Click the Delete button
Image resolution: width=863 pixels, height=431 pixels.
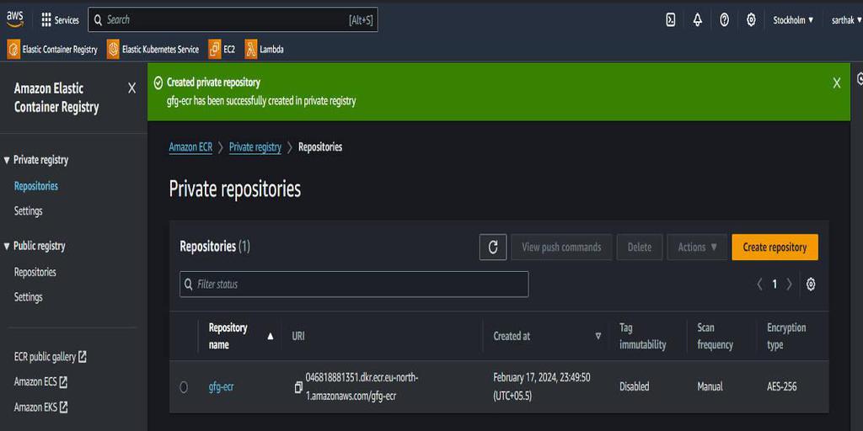click(x=640, y=247)
